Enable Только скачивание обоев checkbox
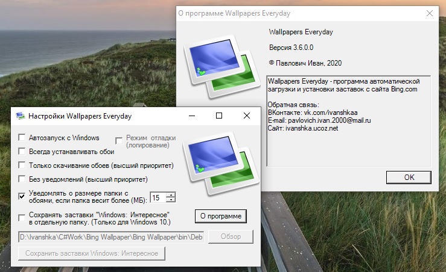Image resolution: width=446 pixels, height=272 pixels. [22, 165]
